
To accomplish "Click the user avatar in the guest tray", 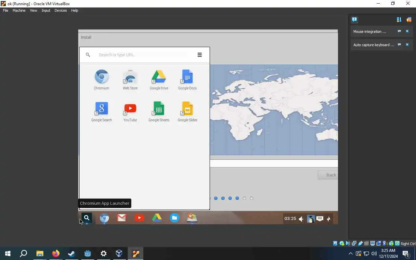I will tap(311, 219).
